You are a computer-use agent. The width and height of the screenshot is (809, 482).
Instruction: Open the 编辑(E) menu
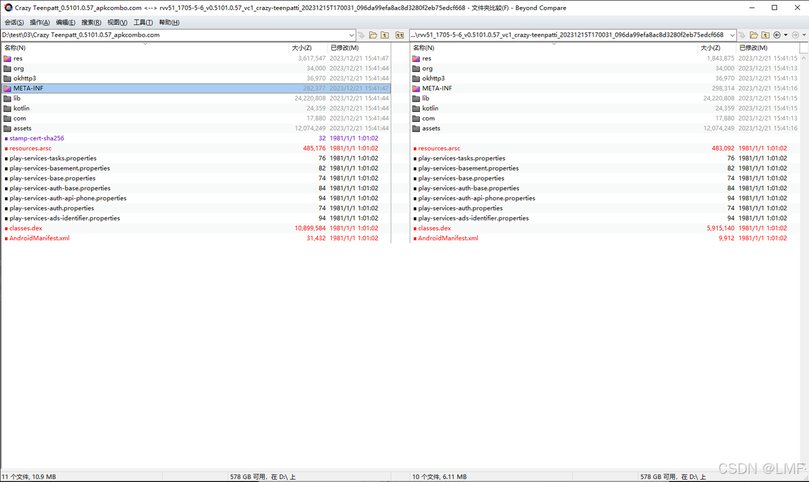point(66,22)
